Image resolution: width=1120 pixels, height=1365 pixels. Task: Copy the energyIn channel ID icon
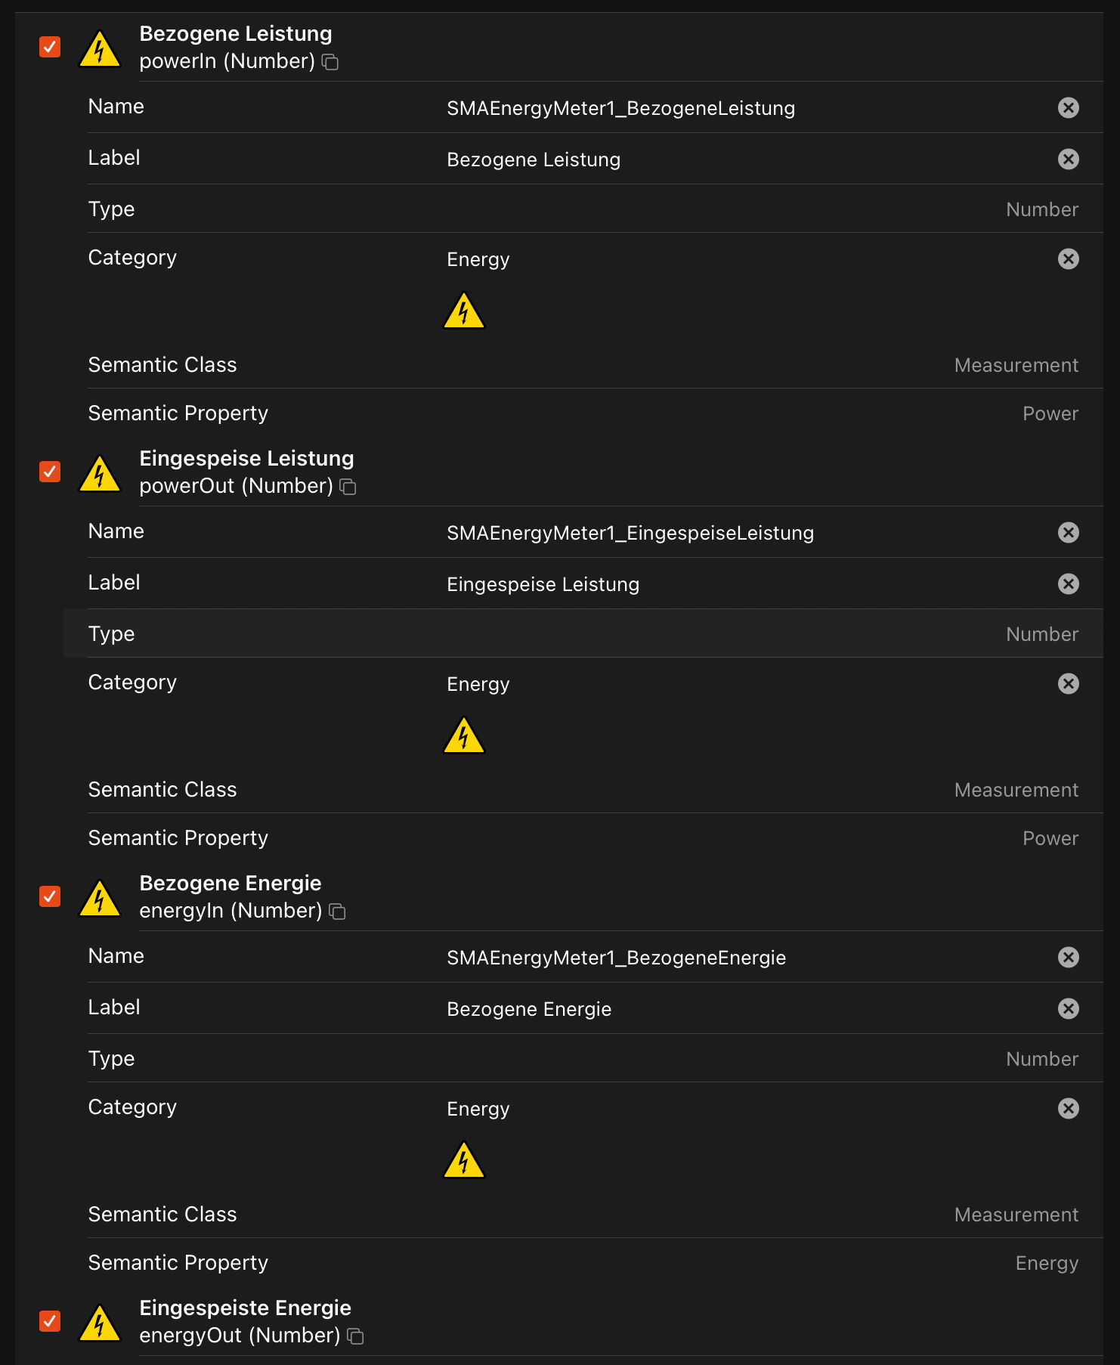(337, 912)
